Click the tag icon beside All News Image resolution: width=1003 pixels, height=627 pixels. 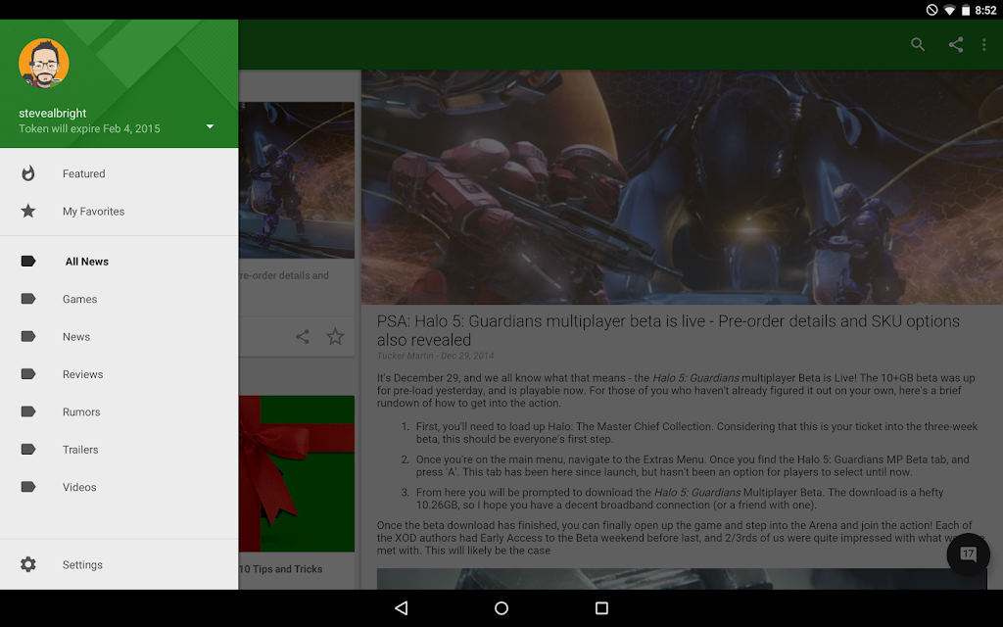tap(28, 261)
